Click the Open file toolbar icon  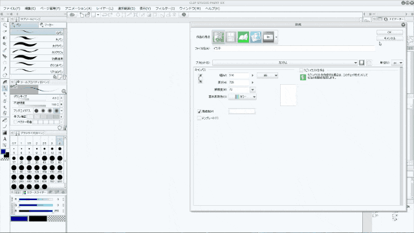point(88,15)
